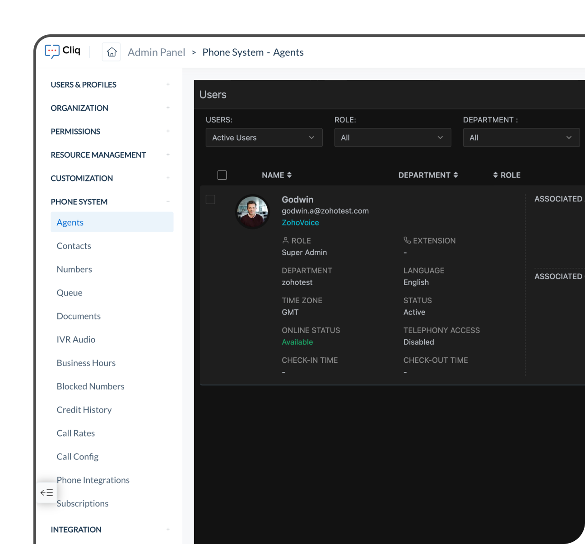Click the Cliq logo icon
585x544 pixels.
[x=51, y=51]
